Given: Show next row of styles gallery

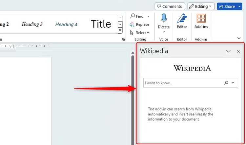Looking at the screenshot, I should pos(120,24).
